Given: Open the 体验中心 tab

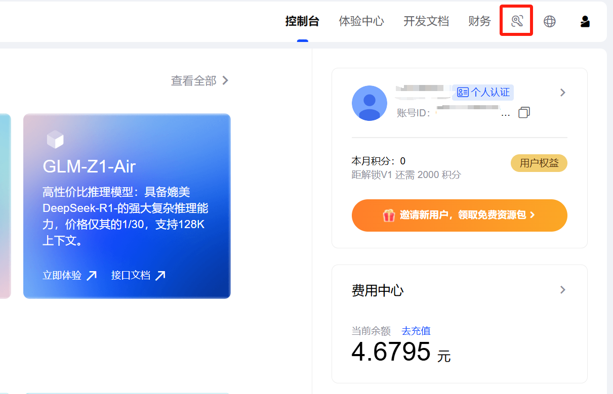Looking at the screenshot, I should 361,21.
